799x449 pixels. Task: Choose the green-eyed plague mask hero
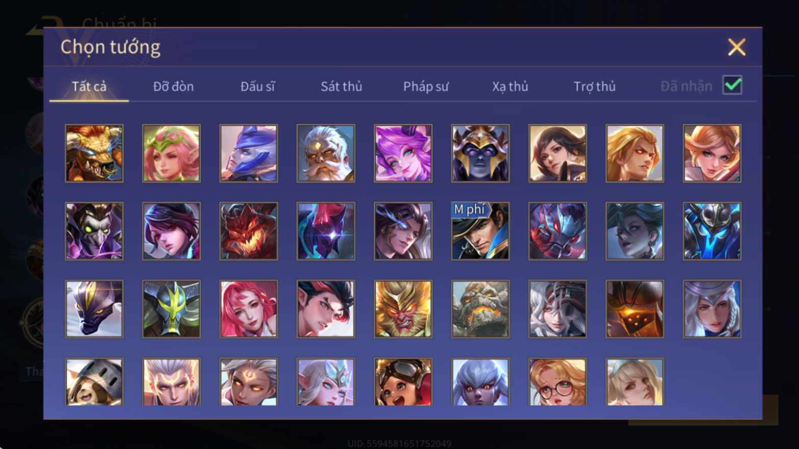point(94,231)
